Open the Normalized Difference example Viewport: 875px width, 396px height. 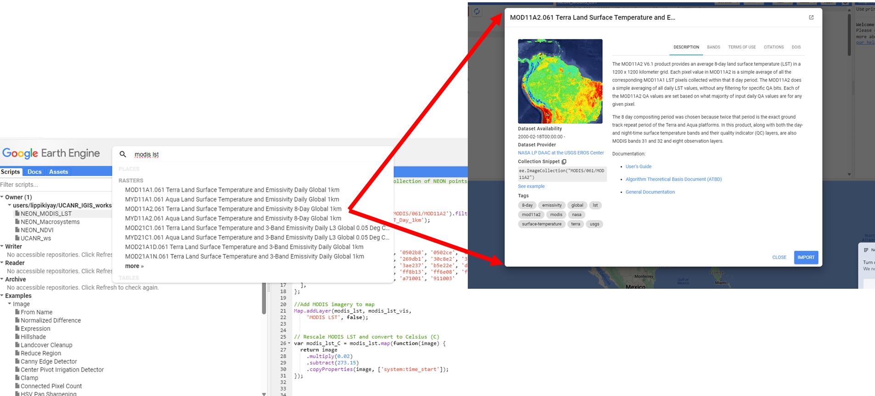[50, 320]
